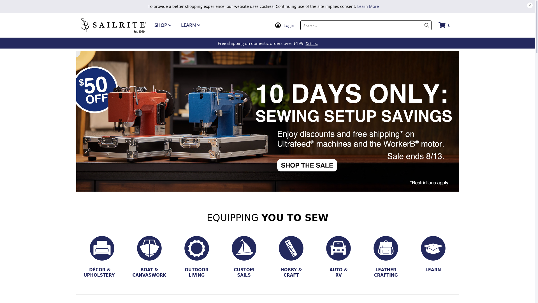View free shipping Details link
The height and width of the screenshot is (303, 538).
(x=312, y=43)
